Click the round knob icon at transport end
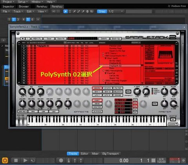Image resolution: width=188 pixels, height=165 pixels. click(x=183, y=160)
